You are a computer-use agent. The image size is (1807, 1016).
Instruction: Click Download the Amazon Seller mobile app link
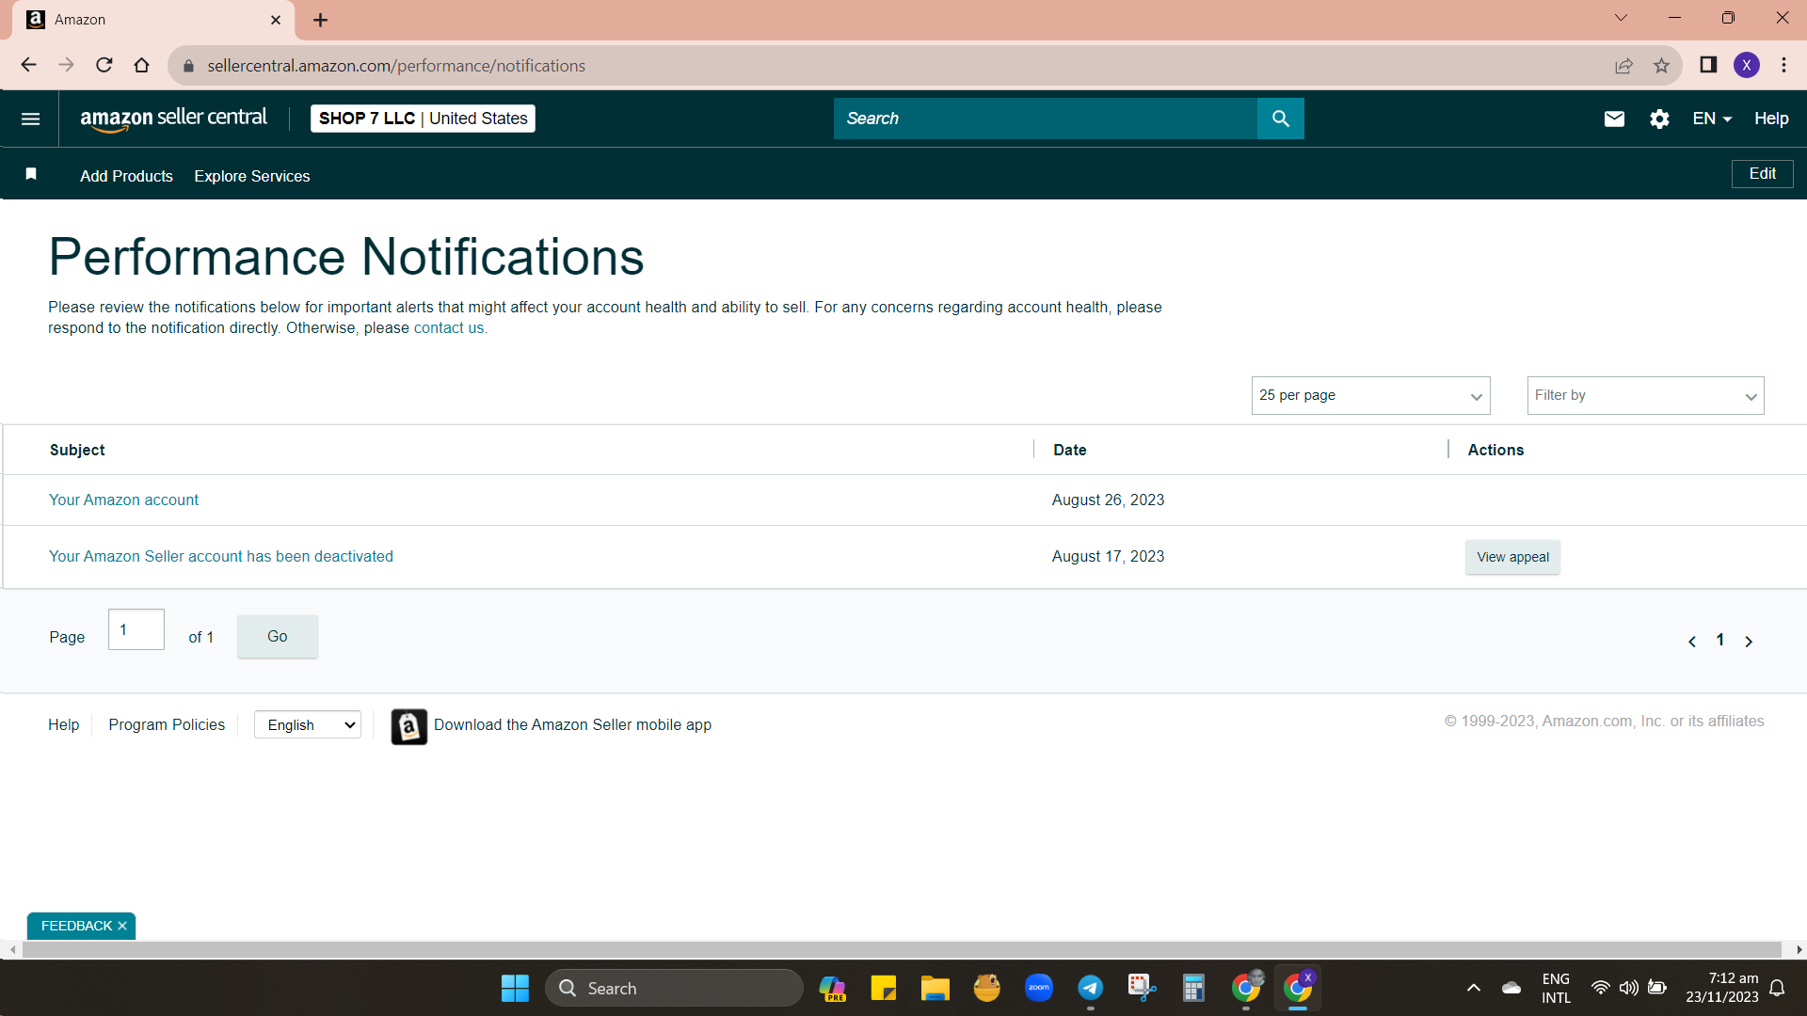(x=572, y=725)
